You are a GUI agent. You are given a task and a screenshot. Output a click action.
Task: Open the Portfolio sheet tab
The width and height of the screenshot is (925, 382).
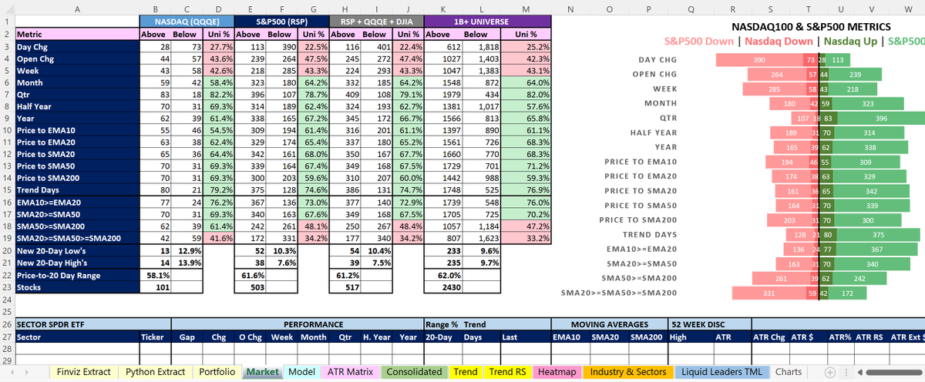(x=217, y=372)
